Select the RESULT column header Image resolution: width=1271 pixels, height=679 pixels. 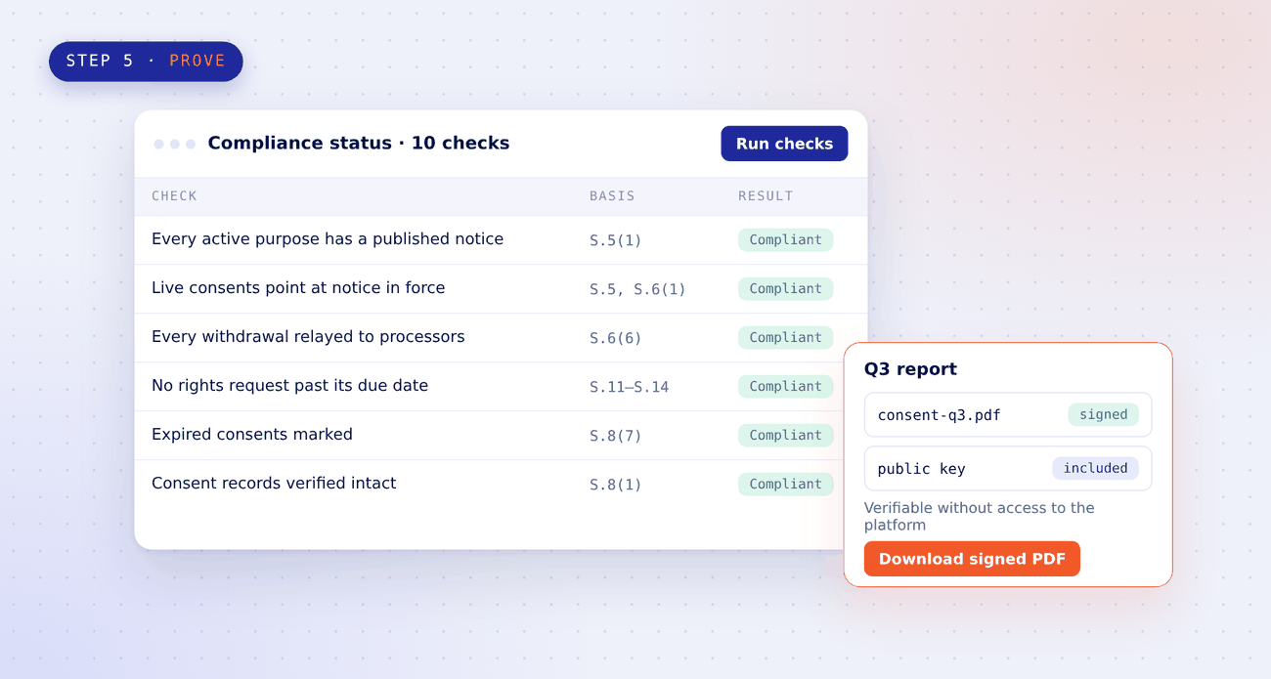point(766,196)
